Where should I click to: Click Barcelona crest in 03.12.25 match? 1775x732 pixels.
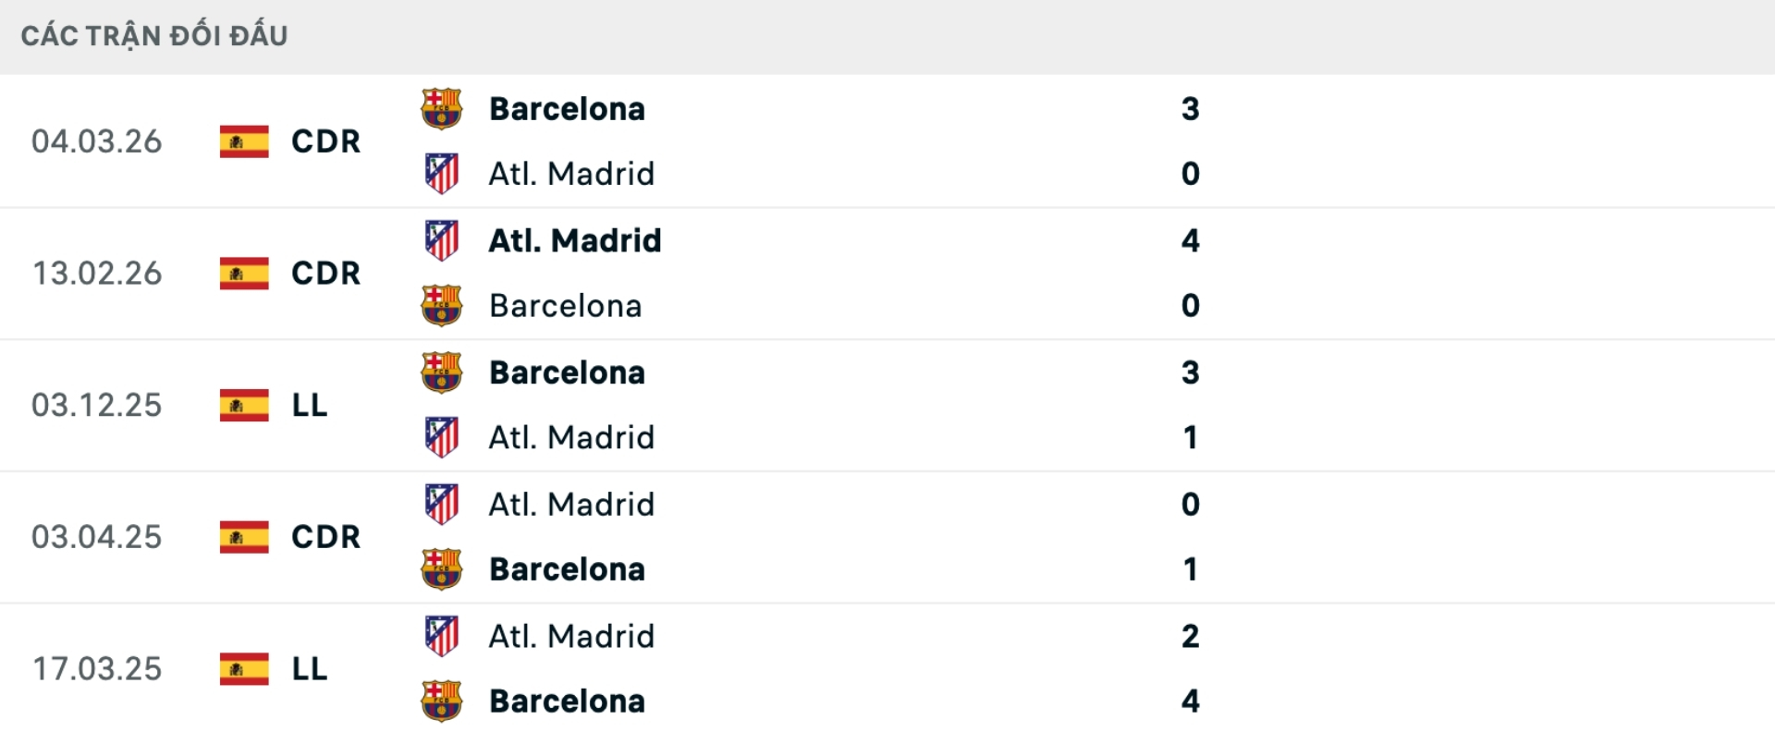441,372
